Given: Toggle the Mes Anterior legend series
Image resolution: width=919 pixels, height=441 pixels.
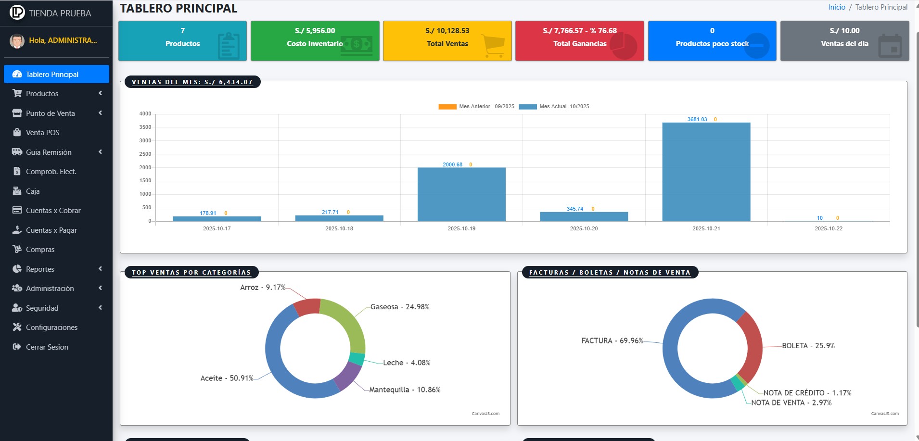Looking at the screenshot, I should point(476,106).
